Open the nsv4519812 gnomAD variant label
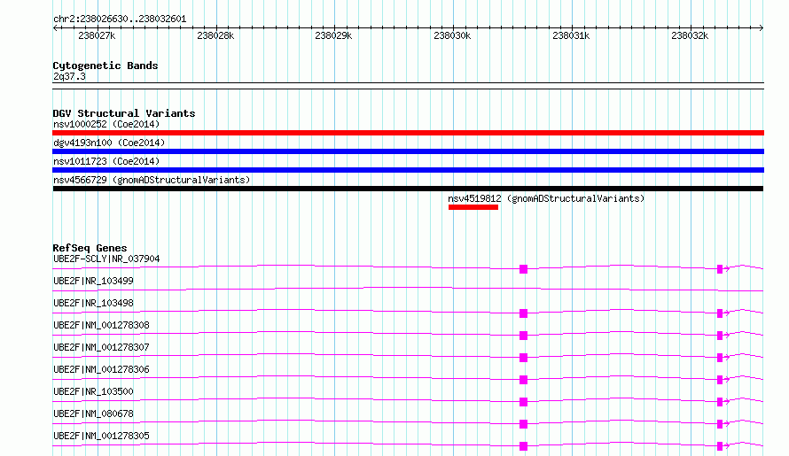Image resolution: width=789 pixels, height=456 pixels. (x=546, y=198)
